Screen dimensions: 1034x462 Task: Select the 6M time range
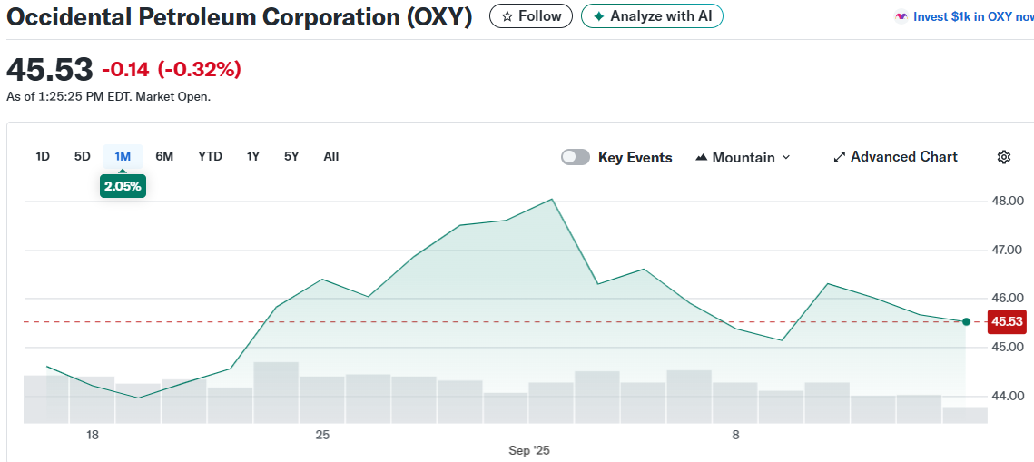click(164, 157)
